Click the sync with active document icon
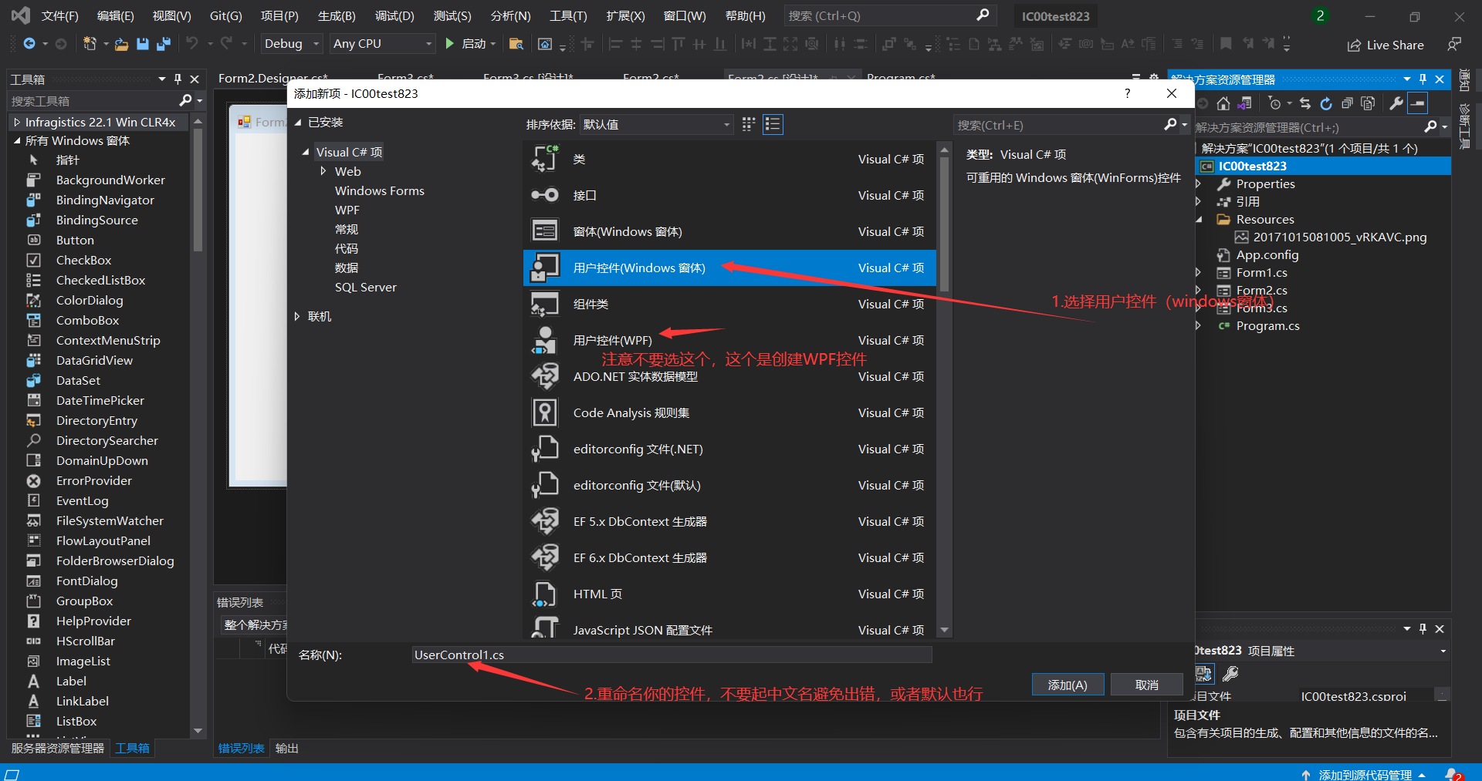This screenshot has height=781, width=1482. point(1305,103)
